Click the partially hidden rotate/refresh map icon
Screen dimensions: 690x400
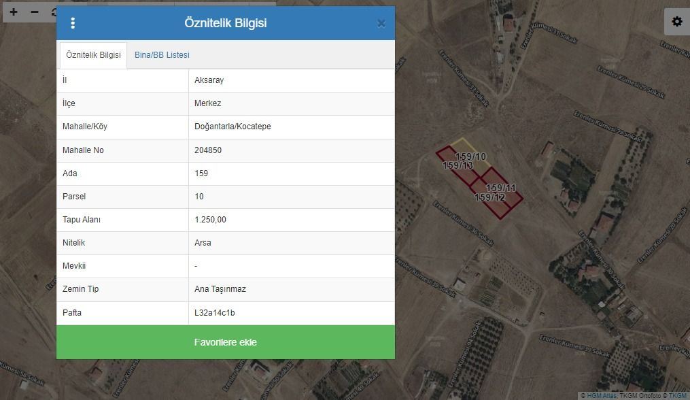[54, 12]
